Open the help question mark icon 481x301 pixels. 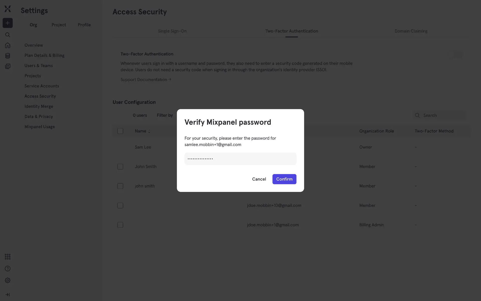[8, 269]
